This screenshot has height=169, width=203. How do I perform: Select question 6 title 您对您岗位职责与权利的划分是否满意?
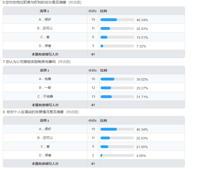(36, 2)
